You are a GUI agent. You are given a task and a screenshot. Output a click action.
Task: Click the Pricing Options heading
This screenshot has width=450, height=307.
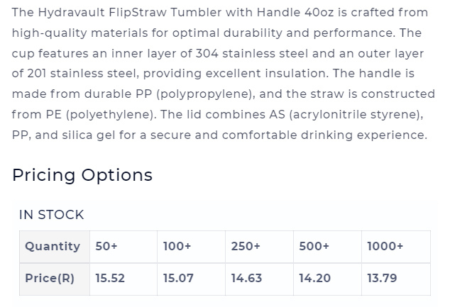(x=82, y=175)
